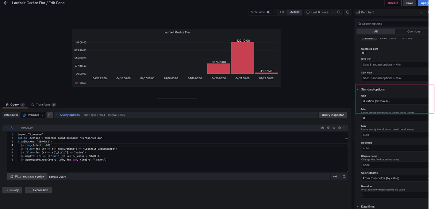The width and height of the screenshot is (438, 209).
Task: Open Flux language syntax link
Action: [27, 177]
